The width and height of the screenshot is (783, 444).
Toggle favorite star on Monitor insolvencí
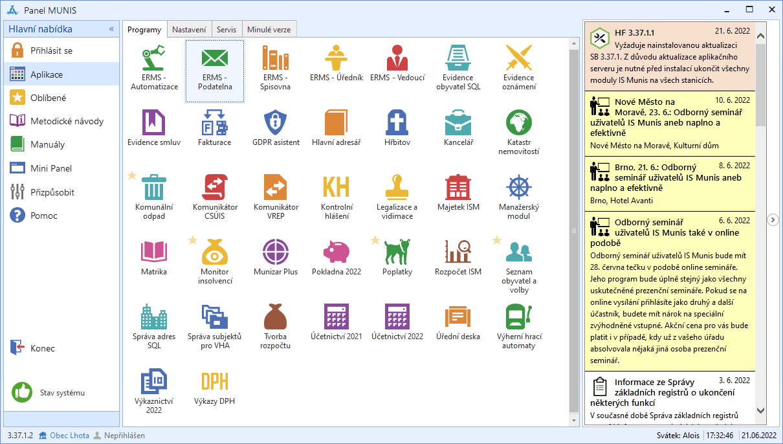pyautogui.click(x=192, y=240)
